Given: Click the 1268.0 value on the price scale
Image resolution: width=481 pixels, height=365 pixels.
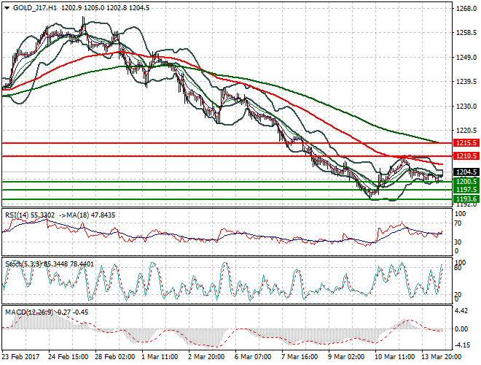Looking at the screenshot, I should [x=464, y=9].
